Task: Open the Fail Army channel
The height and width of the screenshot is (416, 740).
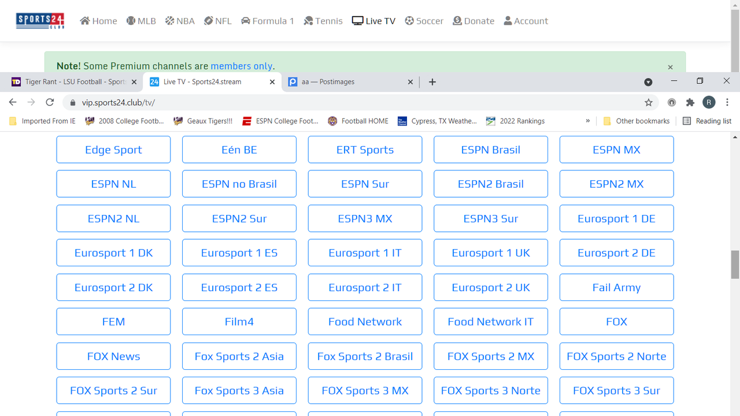Action: point(616,287)
